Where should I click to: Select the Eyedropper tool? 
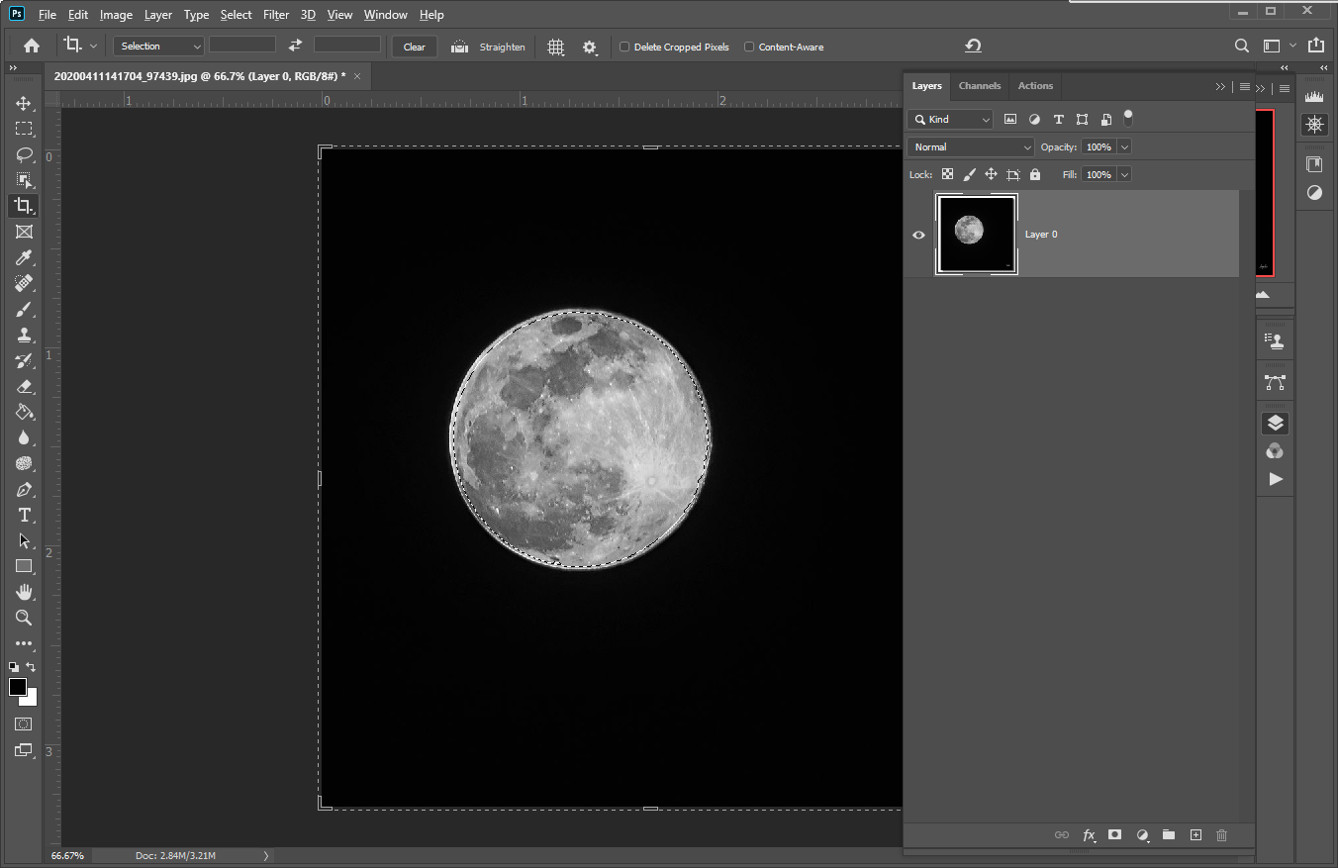pos(24,257)
